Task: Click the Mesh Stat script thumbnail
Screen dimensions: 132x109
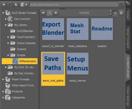Action: coord(77,29)
